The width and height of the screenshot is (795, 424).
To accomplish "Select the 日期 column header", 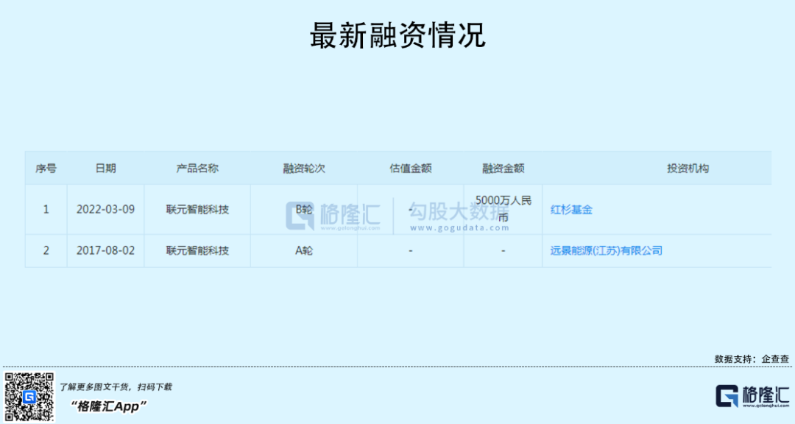I will [x=105, y=169].
